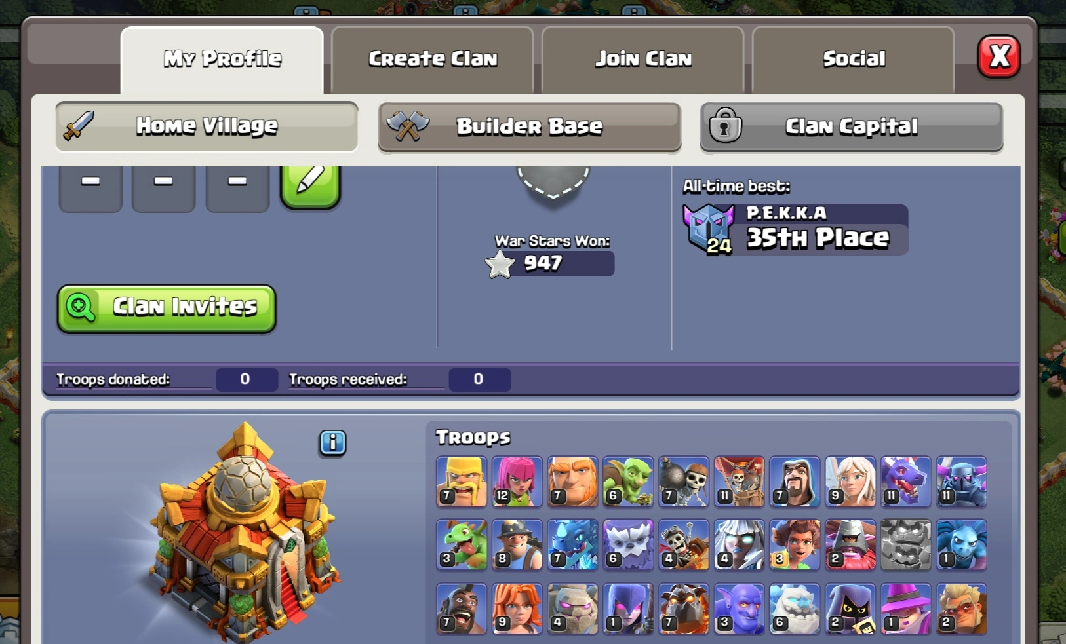Screen dimensions: 1066x644
Task: Open the Join Clan tab
Action: click(643, 59)
